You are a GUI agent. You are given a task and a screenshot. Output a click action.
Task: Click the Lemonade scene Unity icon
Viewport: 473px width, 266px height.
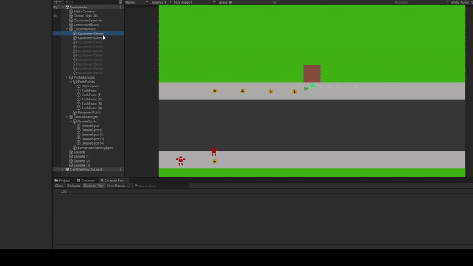point(67,7)
